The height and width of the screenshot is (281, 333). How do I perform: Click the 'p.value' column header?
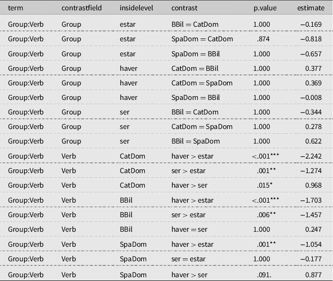click(265, 8)
